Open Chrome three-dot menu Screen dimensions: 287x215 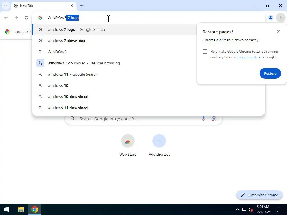click(x=281, y=18)
